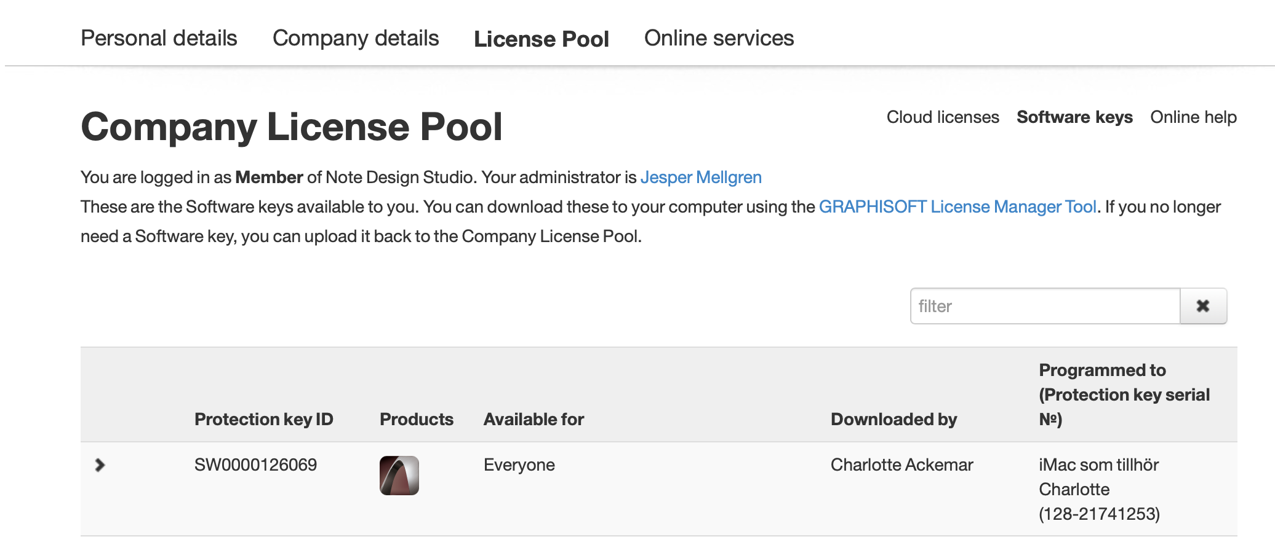The image size is (1275, 537).
Task: Select the License Pool tab
Action: (x=541, y=39)
